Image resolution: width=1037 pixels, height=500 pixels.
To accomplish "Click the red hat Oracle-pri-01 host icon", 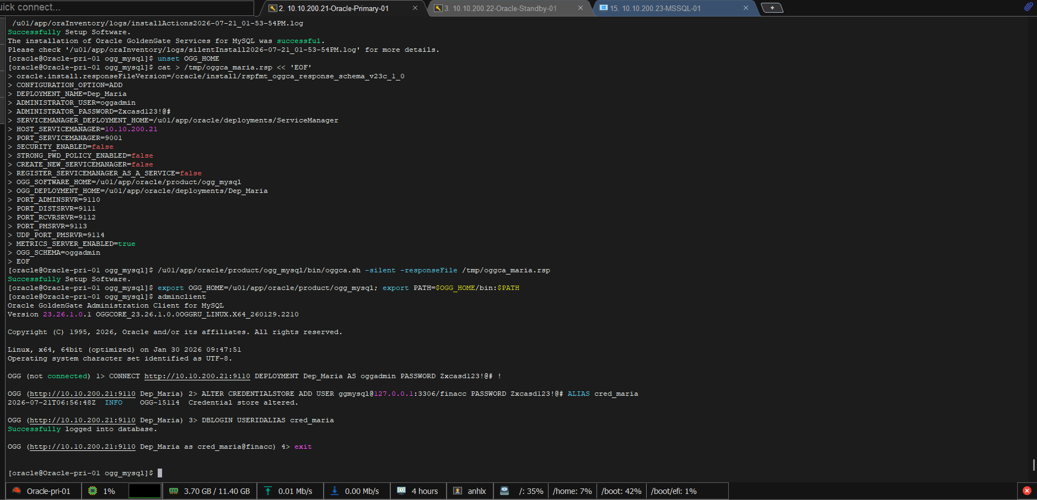I will coord(17,491).
